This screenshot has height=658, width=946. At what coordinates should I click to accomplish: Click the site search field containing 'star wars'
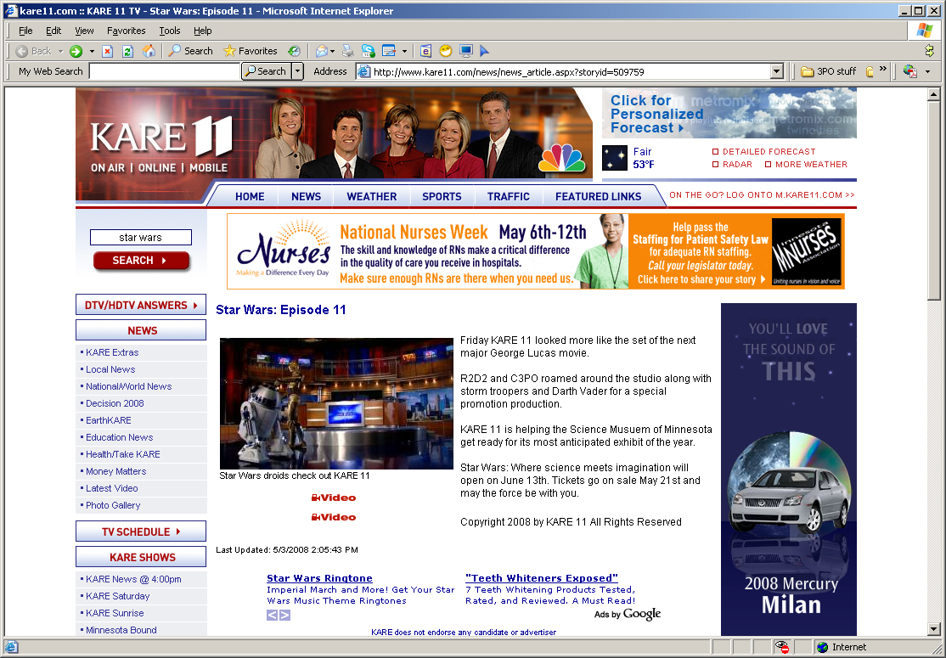coord(141,238)
